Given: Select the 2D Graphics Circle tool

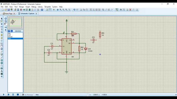Looking at the screenshot, I should click(2, 63).
